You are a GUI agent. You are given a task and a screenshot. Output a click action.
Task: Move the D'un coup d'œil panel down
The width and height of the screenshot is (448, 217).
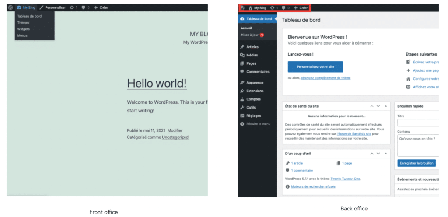378,153
